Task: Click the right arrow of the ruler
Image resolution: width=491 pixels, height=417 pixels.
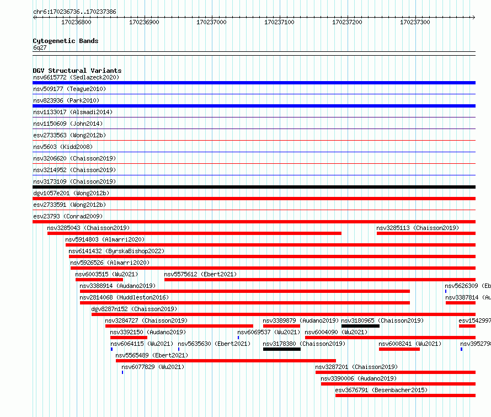Action: coord(474,18)
